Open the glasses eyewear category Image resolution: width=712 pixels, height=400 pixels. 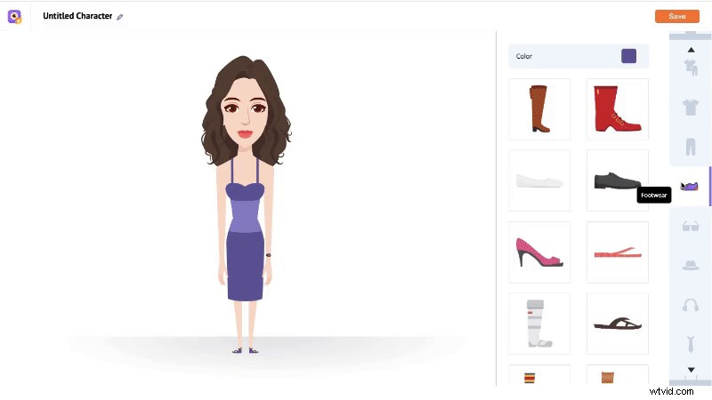tap(691, 226)
